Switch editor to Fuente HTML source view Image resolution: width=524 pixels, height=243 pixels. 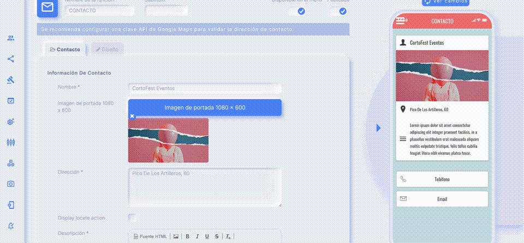tap(150, 236)
